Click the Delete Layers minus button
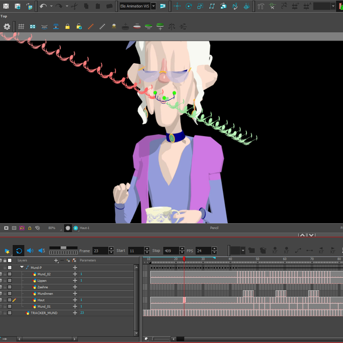Image resolution: width=343 pixels, height=343 pixels. pyautogui.click(x=62, y=260)
